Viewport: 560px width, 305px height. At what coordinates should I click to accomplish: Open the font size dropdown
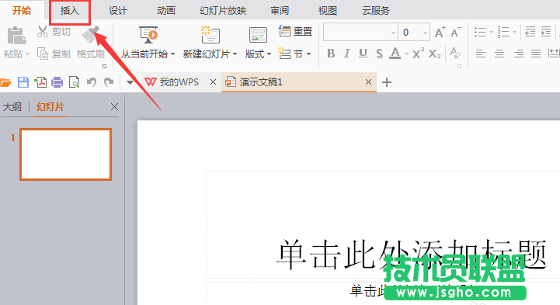click(425, 33)
